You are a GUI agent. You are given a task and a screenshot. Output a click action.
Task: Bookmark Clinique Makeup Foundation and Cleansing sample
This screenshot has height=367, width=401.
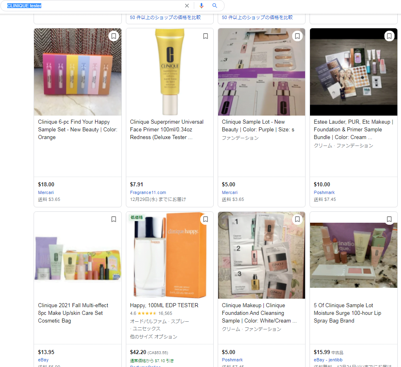coord(297,219)
